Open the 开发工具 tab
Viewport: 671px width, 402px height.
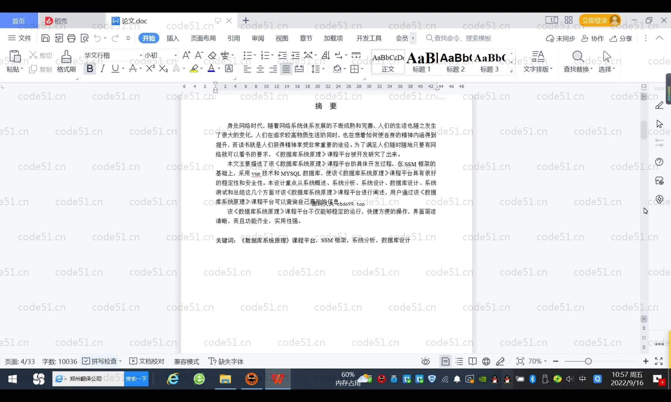pos(369,38)
